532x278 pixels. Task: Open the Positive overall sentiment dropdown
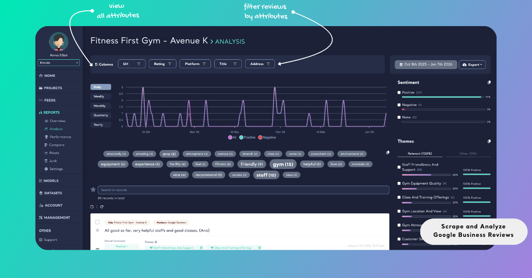[121, 246]
